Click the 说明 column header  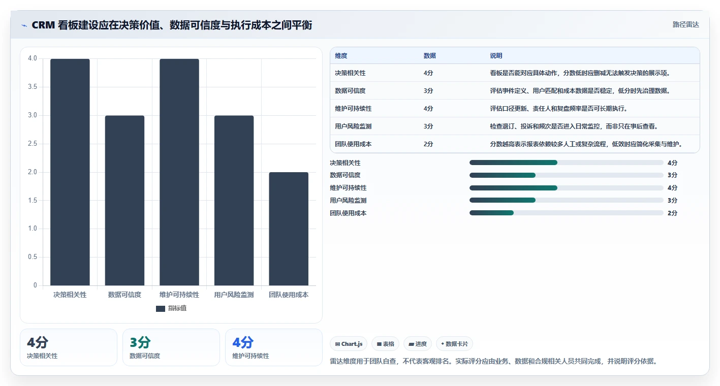click(496, 56)
